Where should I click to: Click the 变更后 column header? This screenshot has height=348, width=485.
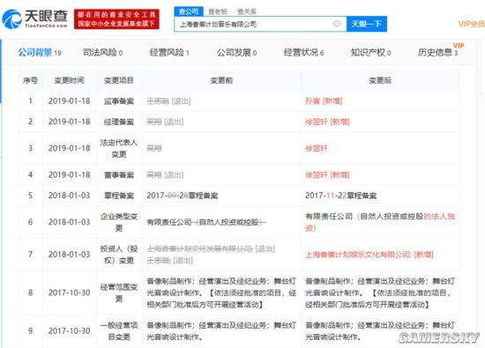380,80
